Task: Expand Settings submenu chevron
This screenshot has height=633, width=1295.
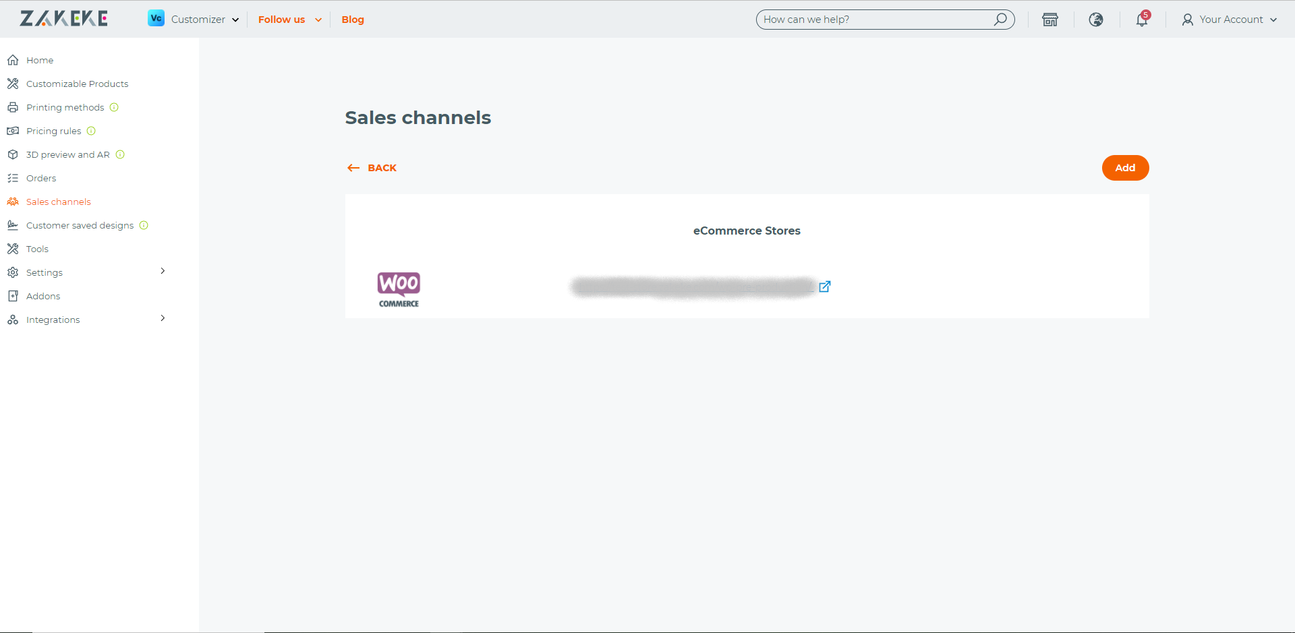Action: tap(163, 271)
